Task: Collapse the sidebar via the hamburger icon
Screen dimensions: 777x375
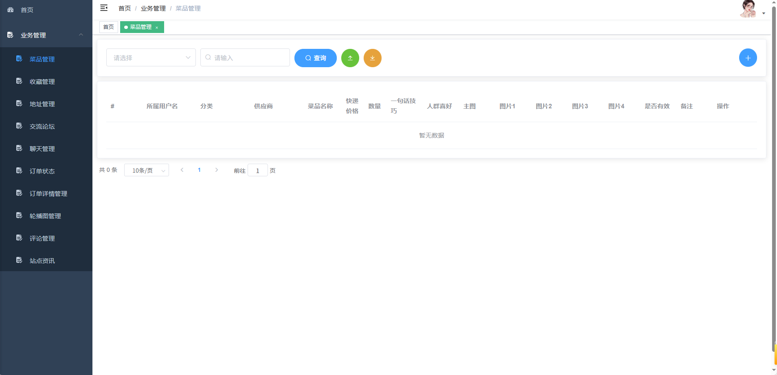Action: (104, 8)
